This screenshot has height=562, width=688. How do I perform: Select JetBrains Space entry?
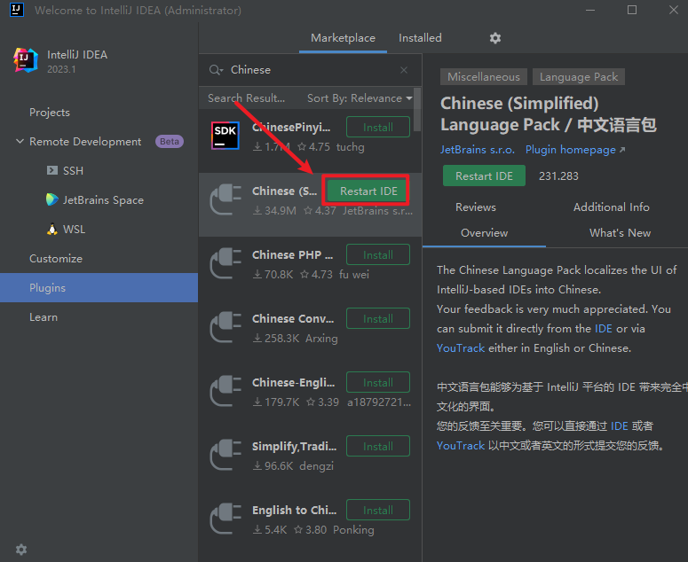103,199
